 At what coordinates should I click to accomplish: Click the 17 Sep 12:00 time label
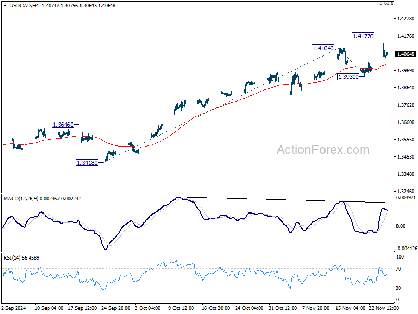click(83, 308)
